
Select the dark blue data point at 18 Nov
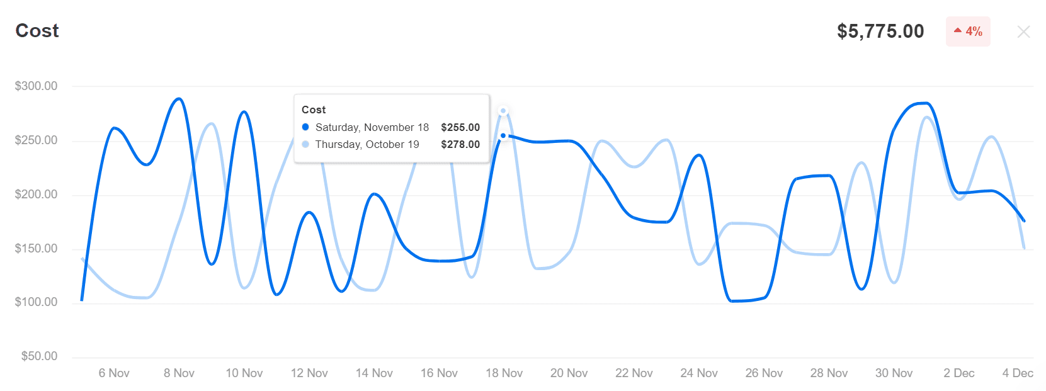click(503, 135)
